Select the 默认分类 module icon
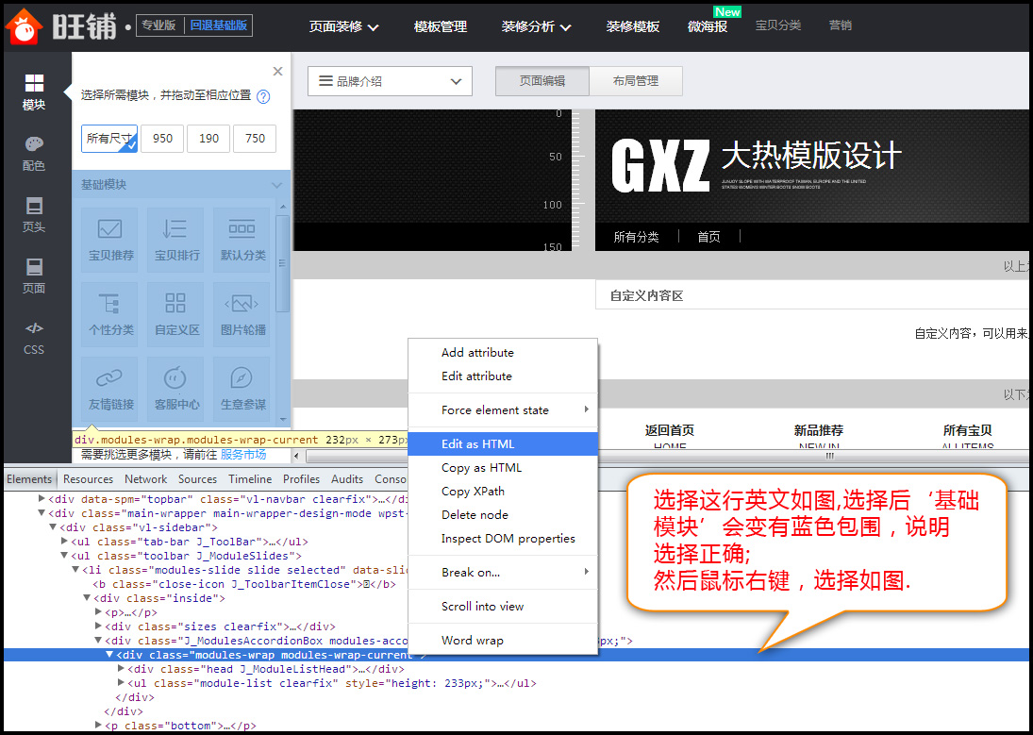 pyautogui.click(x=242, y=240)
